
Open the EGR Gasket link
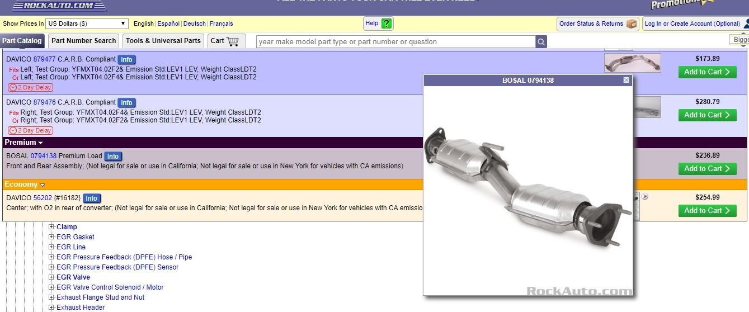76,237
